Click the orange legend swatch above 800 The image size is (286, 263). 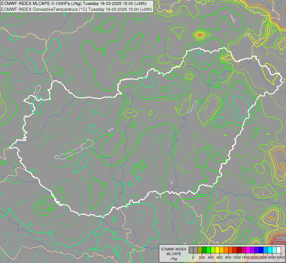pos(226,250)
